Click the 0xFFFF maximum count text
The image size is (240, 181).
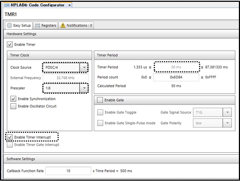pos(211,77)
